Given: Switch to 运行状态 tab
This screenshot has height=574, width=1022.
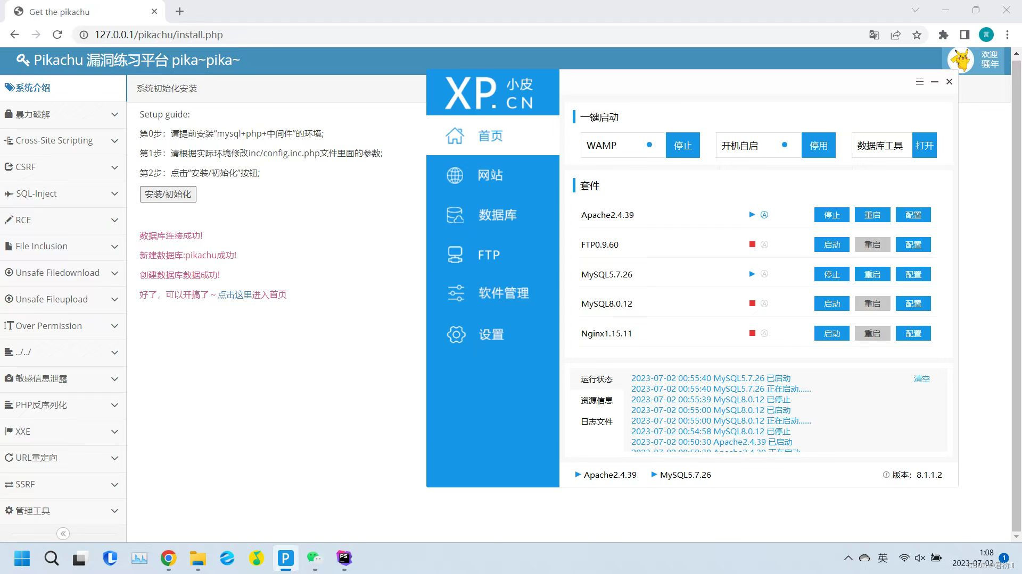Looking at the screenshot, I should click(x=596, y=379).
